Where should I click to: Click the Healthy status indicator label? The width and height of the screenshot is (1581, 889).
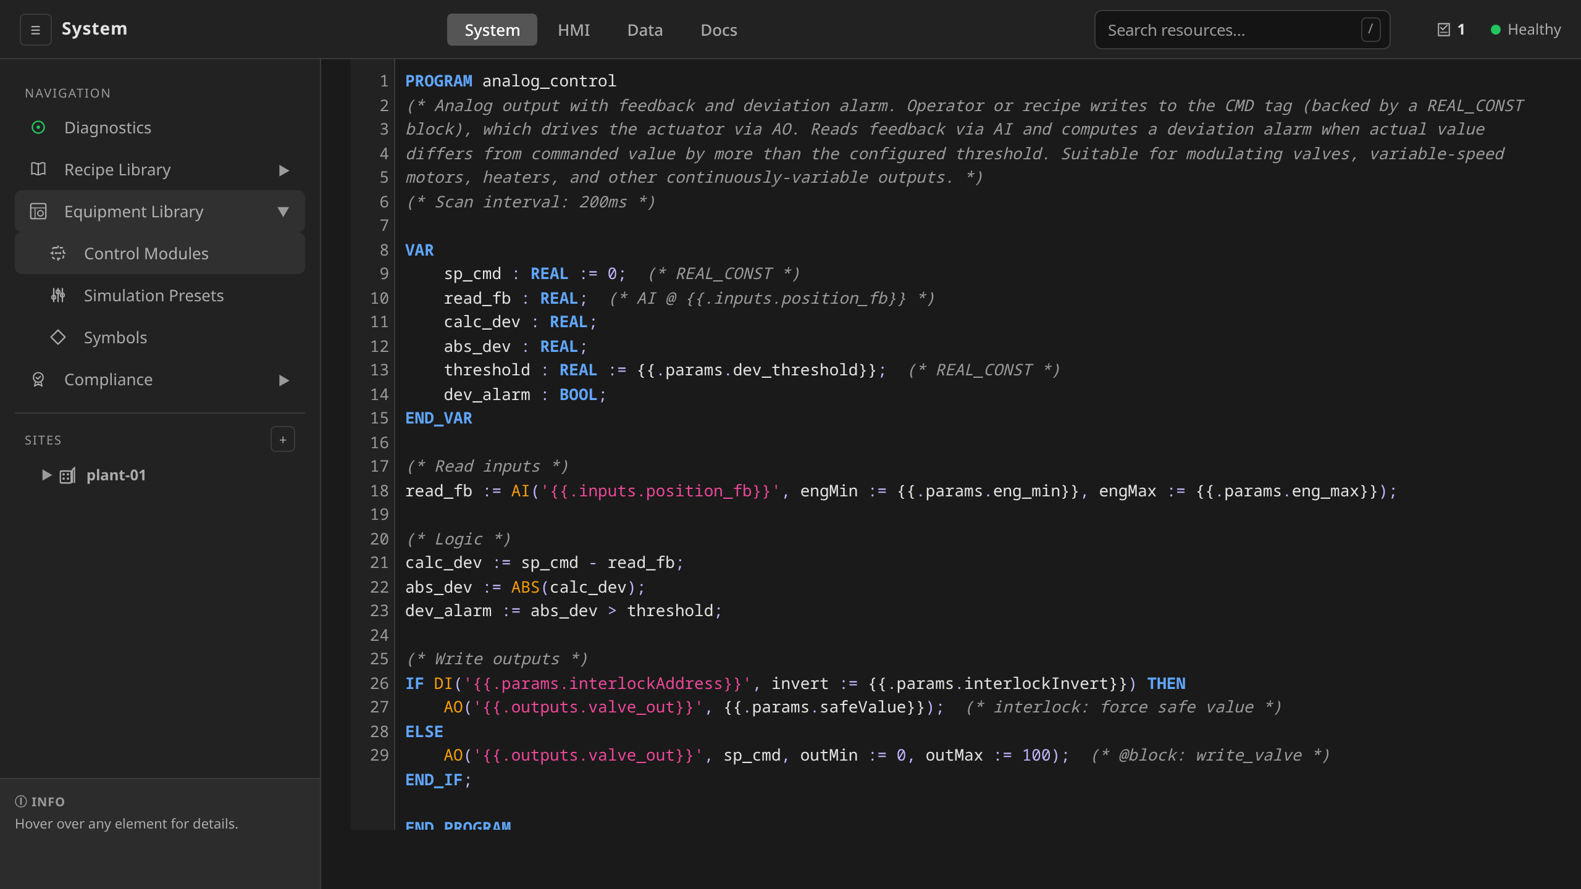[x=1534, y=30]
